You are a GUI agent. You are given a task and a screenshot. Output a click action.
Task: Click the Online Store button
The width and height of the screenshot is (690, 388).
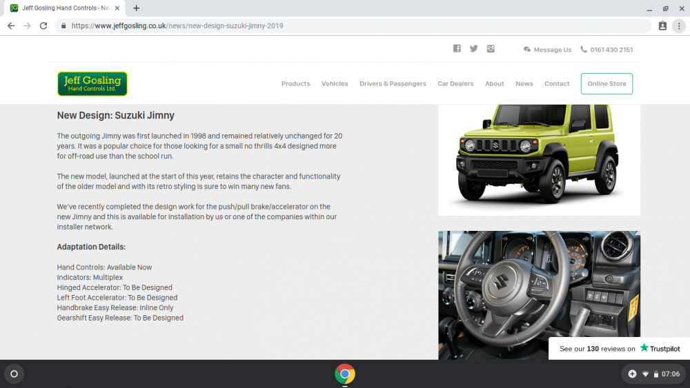point(607,83)
